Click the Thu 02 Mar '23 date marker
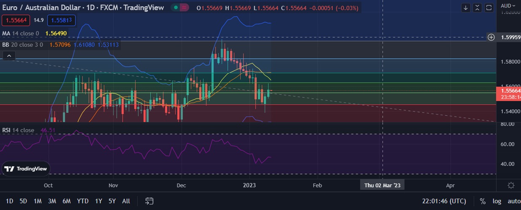This screenshot has height=210, width=521. (x=383, y=185)
